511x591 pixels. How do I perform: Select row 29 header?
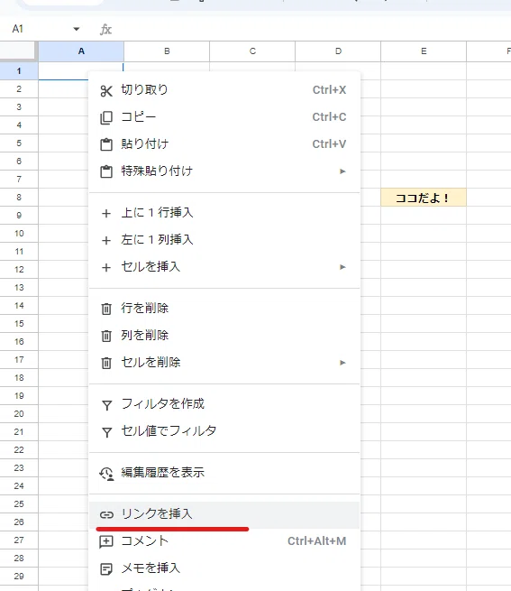pyautogui.click(x=19, y=576)
